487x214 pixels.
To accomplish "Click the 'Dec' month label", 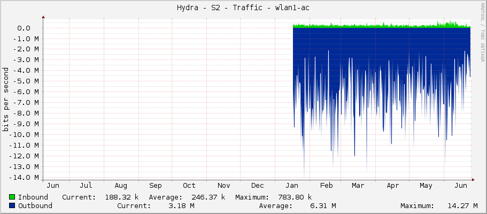I will pyautogui.click(x=258, y=186).
